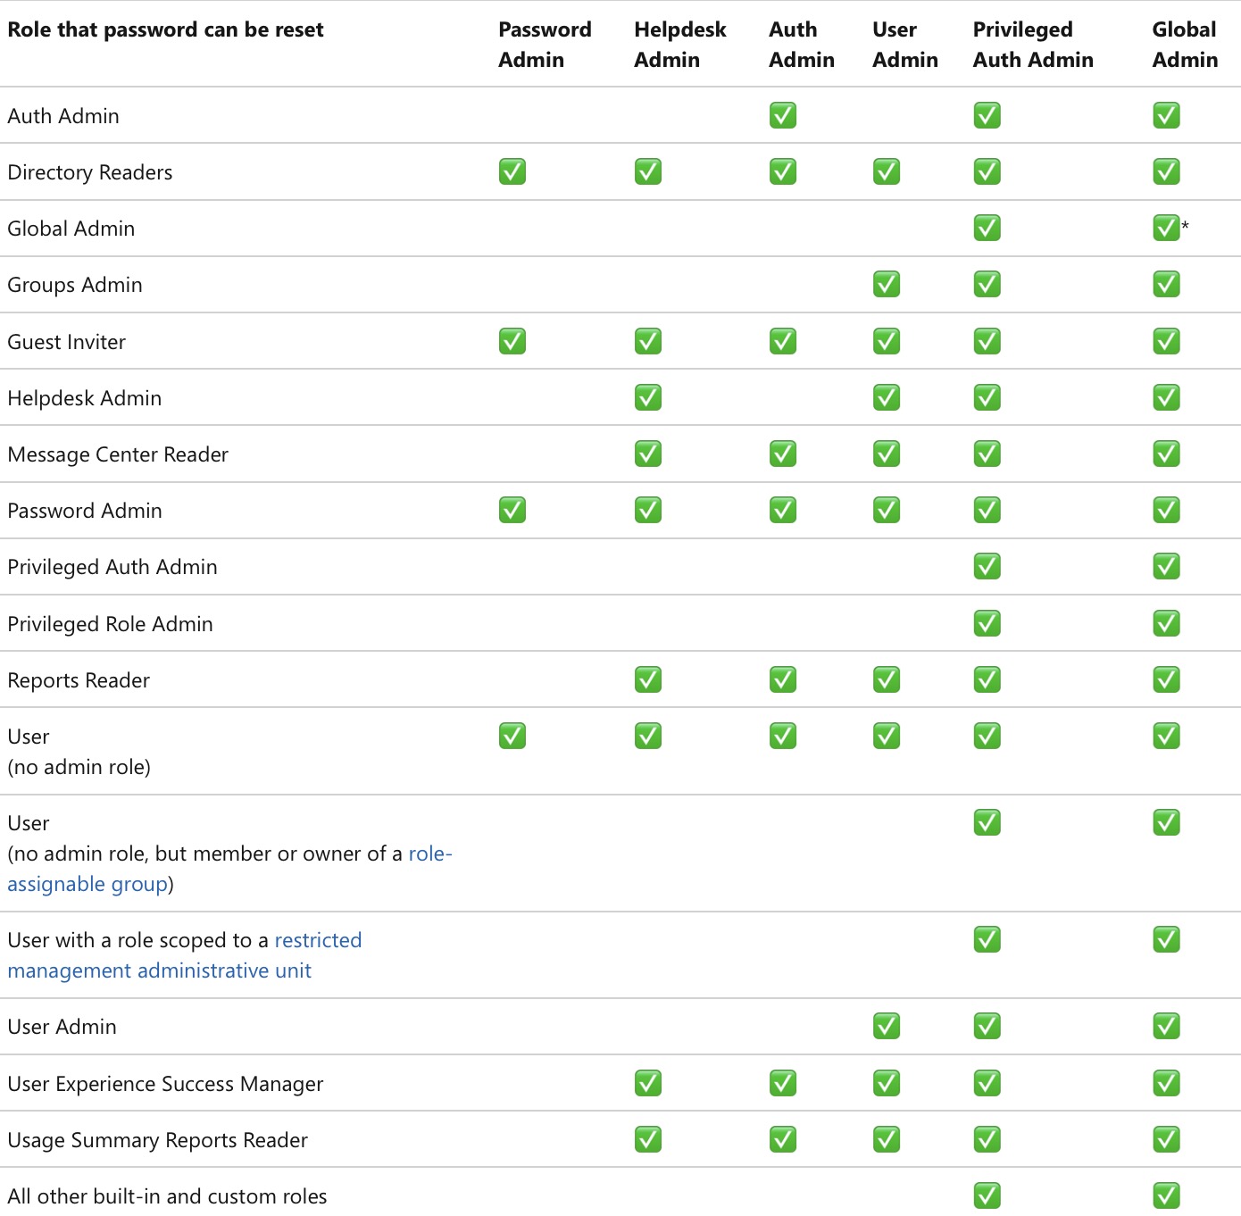Click Privileged Auth Admin checkmark for all other roles
Image resolution: width=1241 pixels, height=1216 pixels.
[x=987, y=1195]
